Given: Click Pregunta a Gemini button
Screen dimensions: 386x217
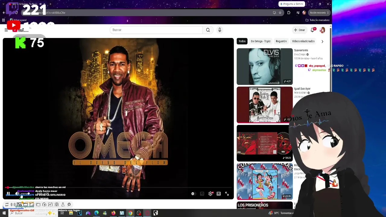Looking at the screenshot, I should [x=292, y=4].
